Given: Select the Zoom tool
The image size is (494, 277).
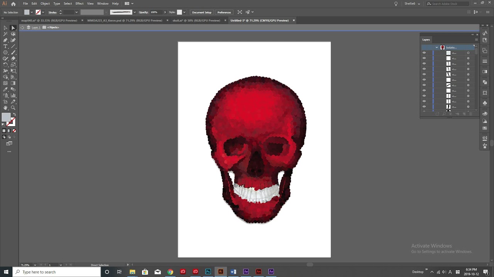Looking at the screenshot, I should tap(13, 108).
